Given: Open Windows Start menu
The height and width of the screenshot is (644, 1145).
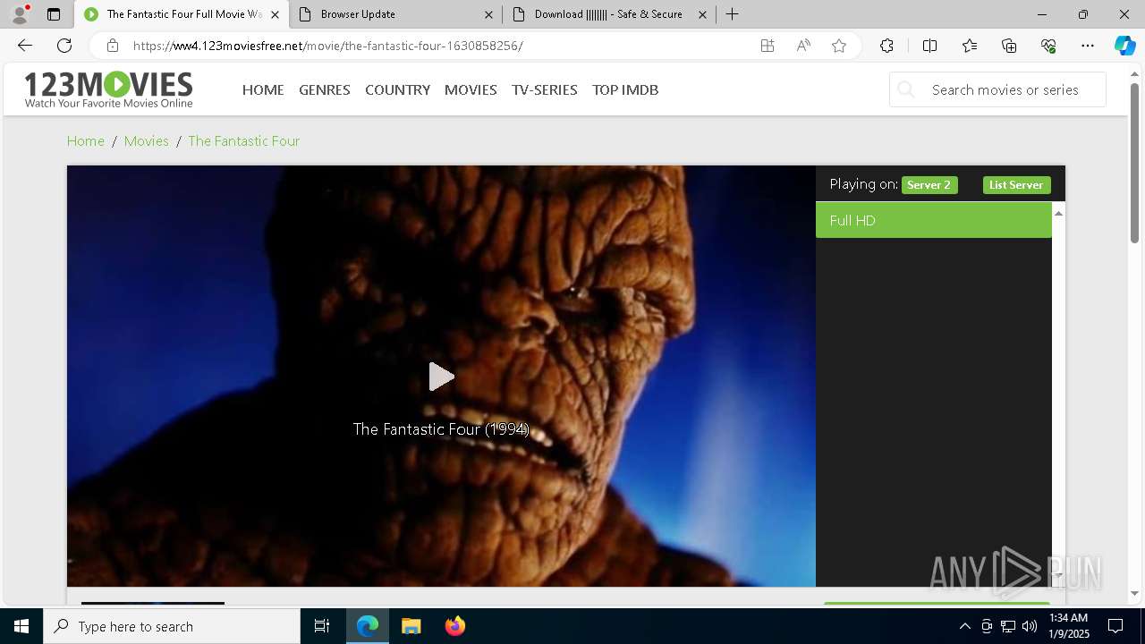Looking at the screenshot, I should click(21, 626).
